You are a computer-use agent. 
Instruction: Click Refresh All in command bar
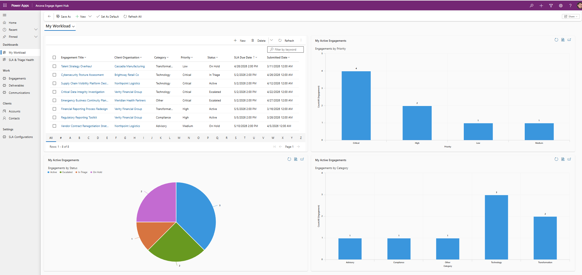click(x=133, y=16)
